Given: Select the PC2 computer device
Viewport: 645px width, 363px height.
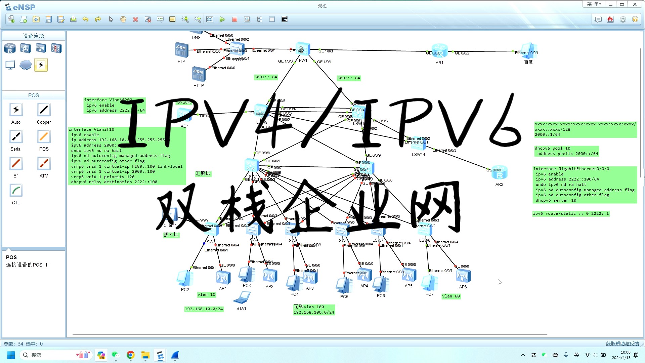Looking at the screenshot, I should tap(185, 278).
